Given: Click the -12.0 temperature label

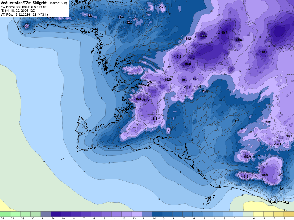Looking at the screenshot, I should [x=129, y=23].
